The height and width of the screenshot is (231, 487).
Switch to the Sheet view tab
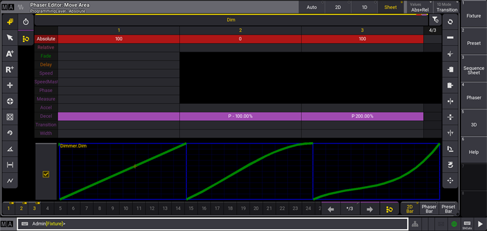click(x=390, y=7)
